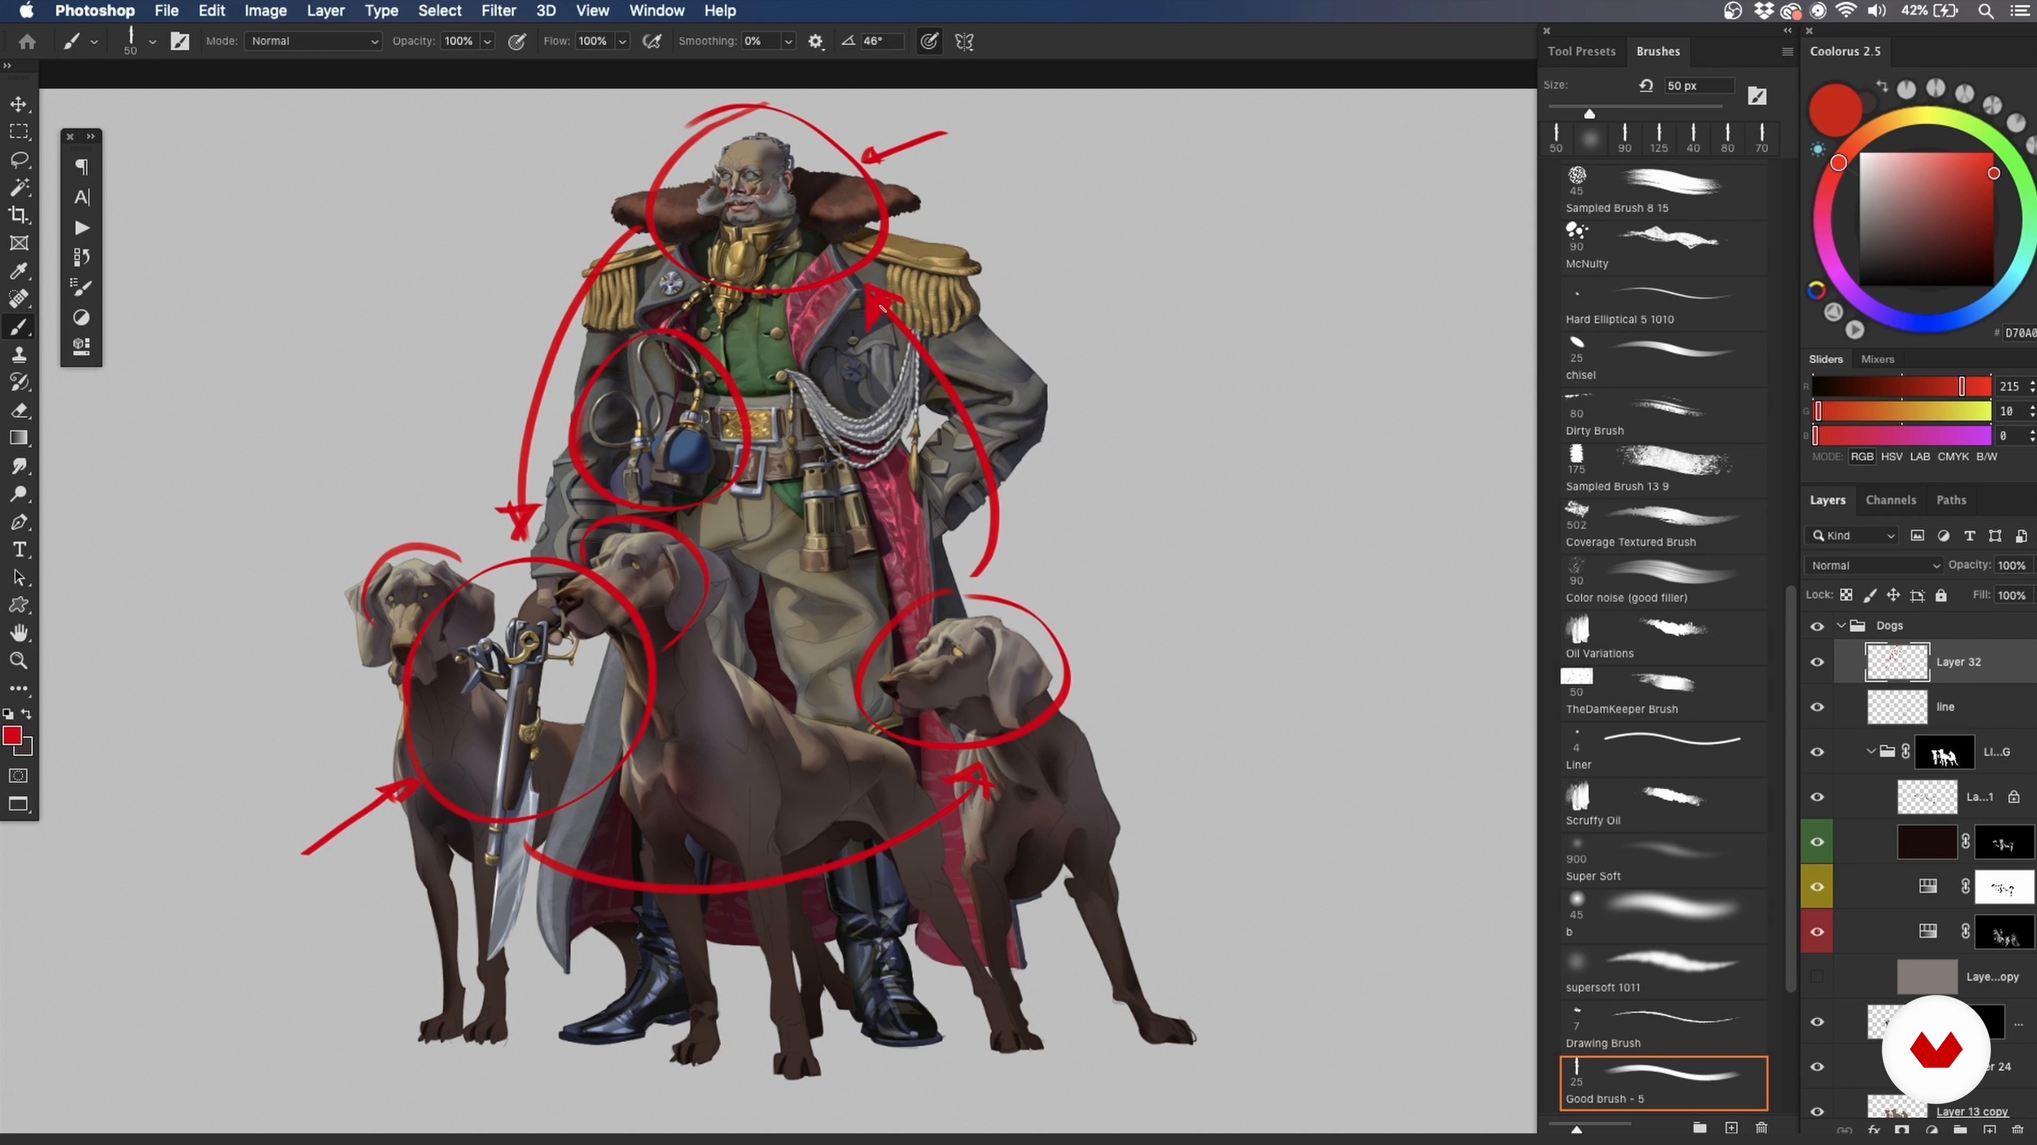Image resolution: width=2037 pixels, height=1145 pixels.
Task: Switch to the Tool Presets tab
Action: coord(1581,51)
